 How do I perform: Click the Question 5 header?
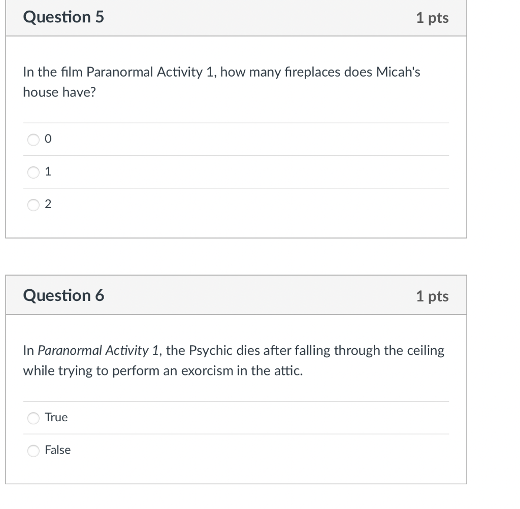[x=63, y=17]
